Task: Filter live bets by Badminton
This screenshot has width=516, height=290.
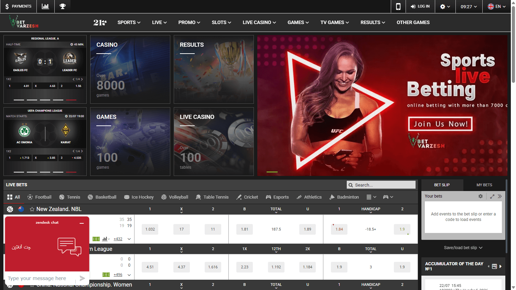Action: [344, 197]
